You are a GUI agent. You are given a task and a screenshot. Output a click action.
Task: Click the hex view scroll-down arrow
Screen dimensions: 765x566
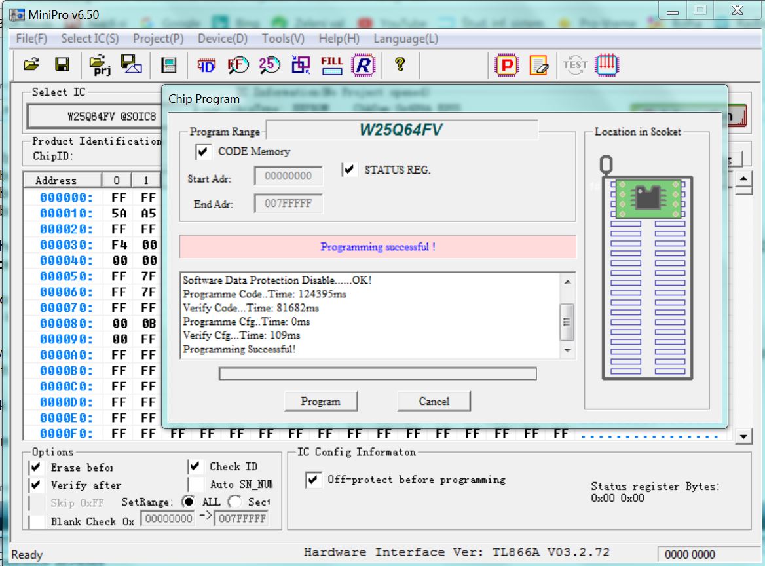pos(743,437)
